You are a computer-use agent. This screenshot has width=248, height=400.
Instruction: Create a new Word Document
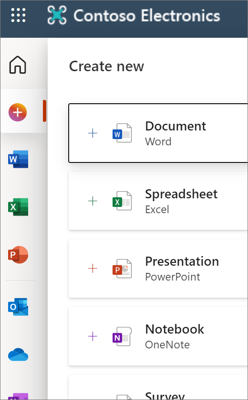[158, 133]
